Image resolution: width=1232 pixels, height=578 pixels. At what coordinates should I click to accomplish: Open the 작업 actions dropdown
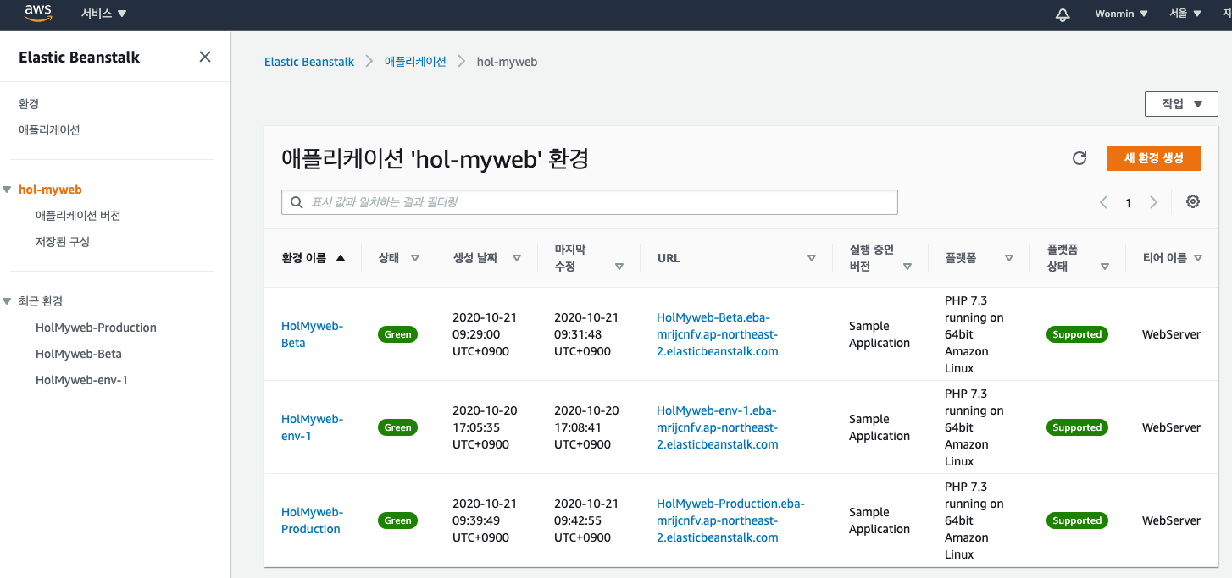pyautogui.click(x=1181, y=104)
